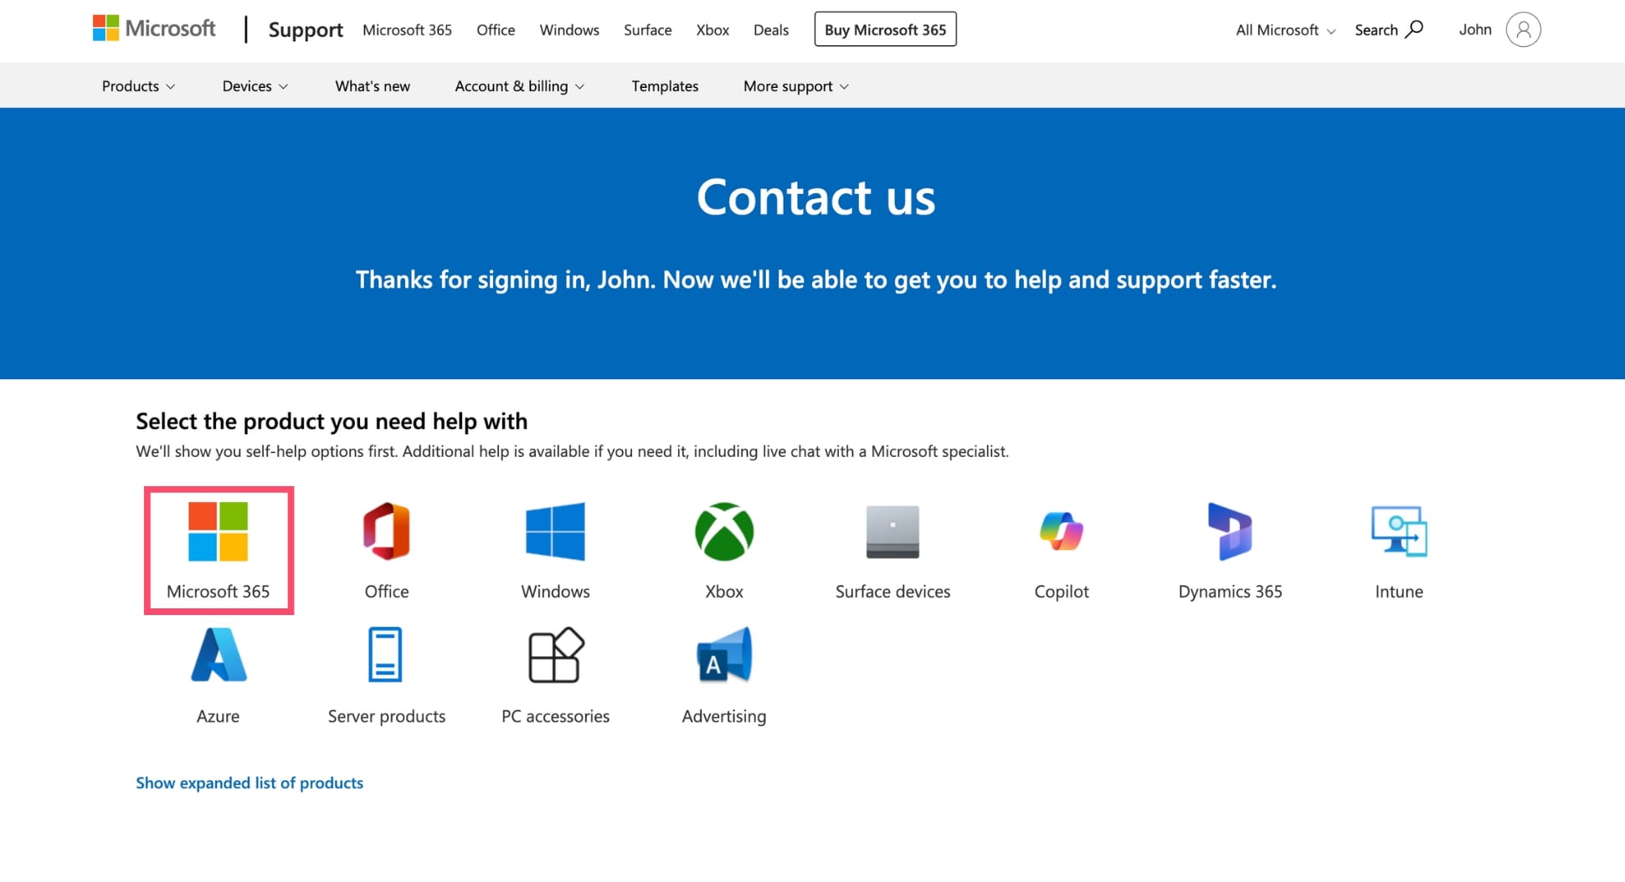Open Search with the magnifier icon
Screen dimensions: 1625x882
(x=1389, y=29)
